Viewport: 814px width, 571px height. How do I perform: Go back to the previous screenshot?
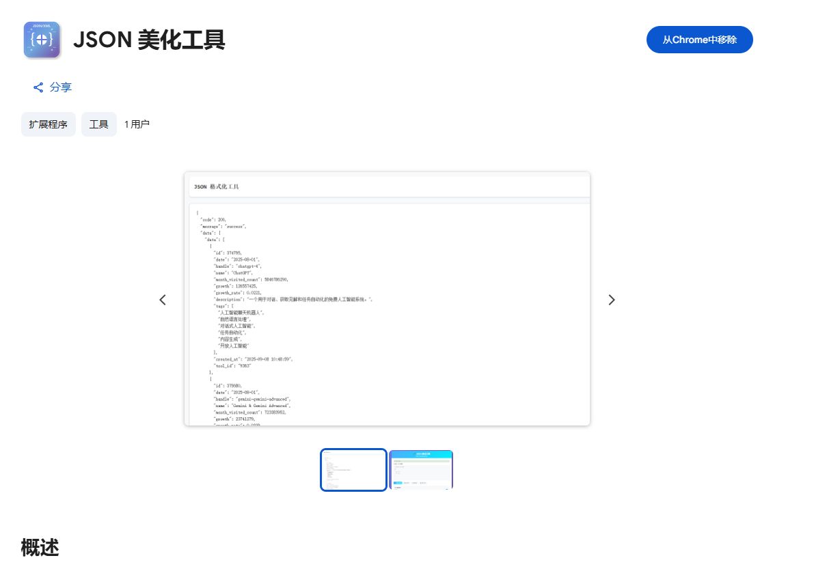[x=163, y=299]
